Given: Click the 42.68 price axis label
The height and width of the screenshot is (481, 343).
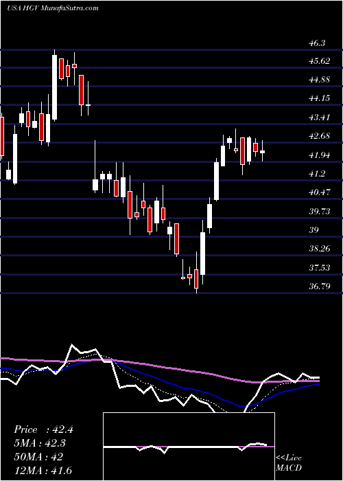Looking at the screenshot, I should click(x=320, y=136).
